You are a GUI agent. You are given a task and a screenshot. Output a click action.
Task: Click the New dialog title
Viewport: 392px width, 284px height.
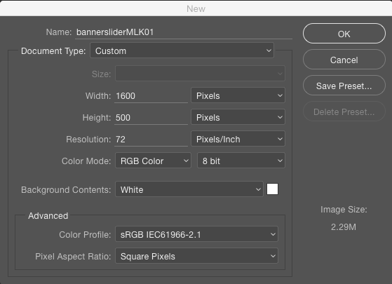click(x=196, y=8)
